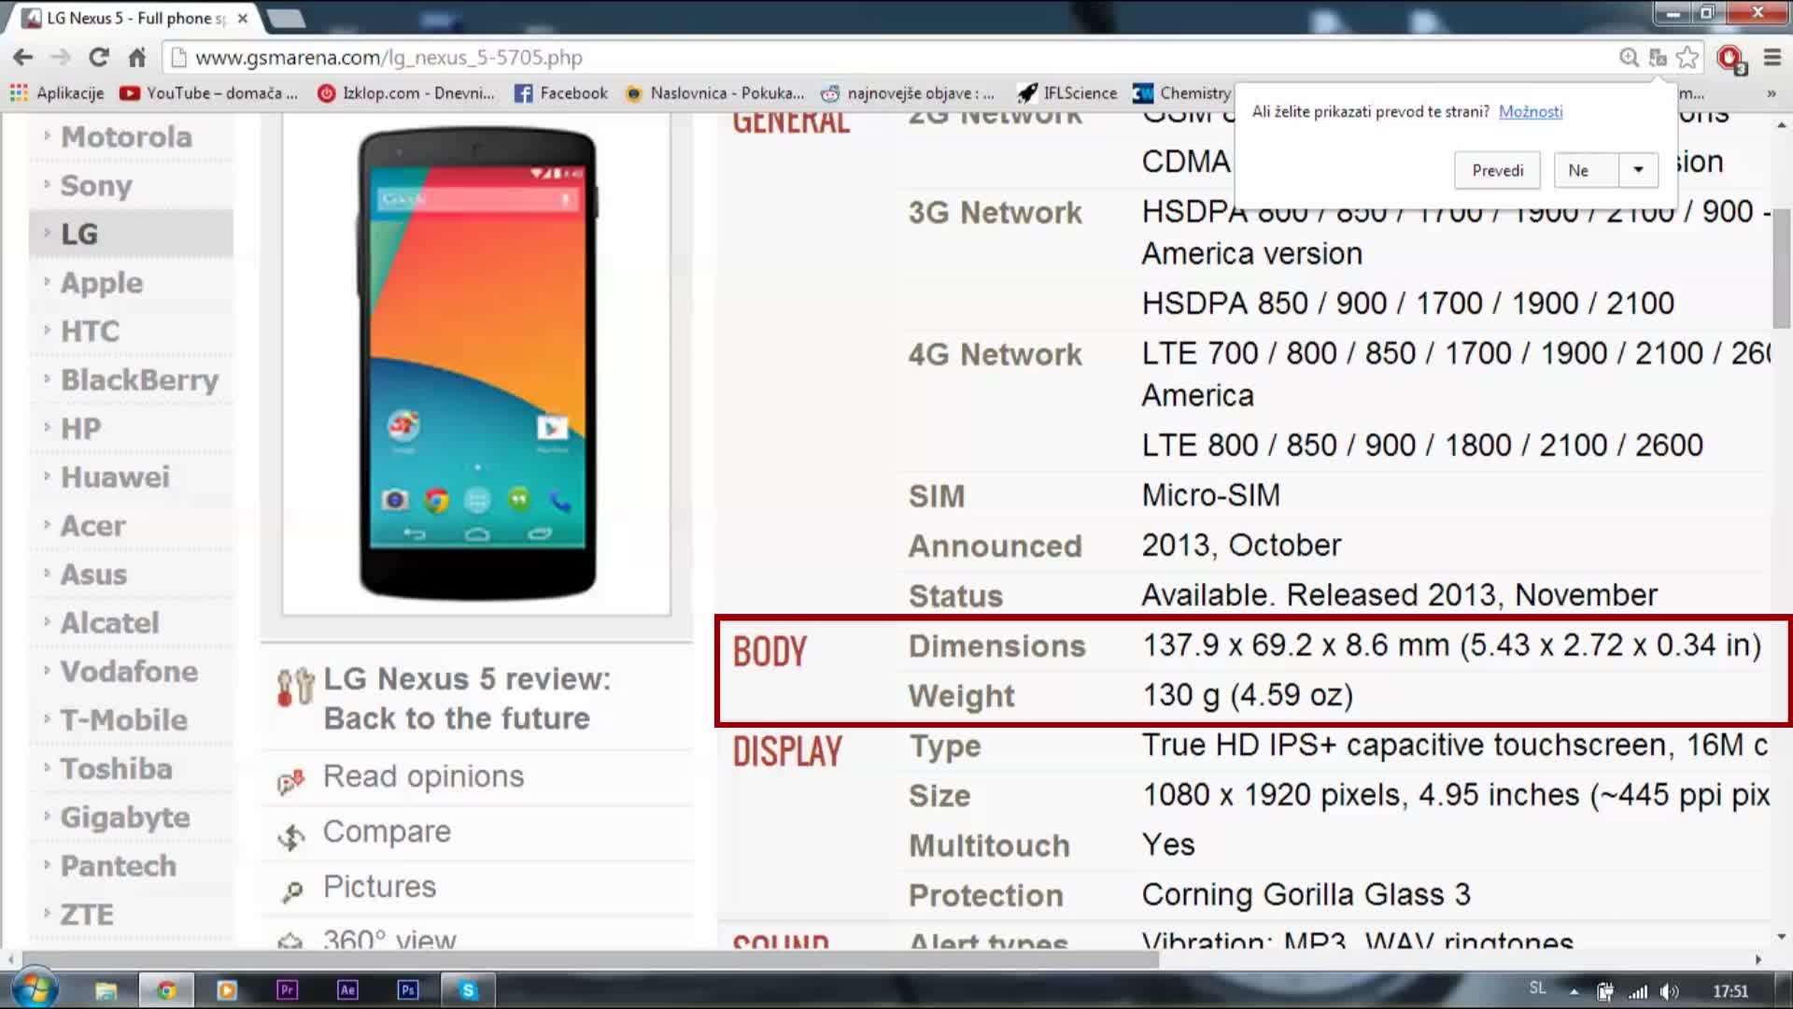The width and height of the screenshot is (1793, 1009).
Task: Open Adobe Premiere from the taskbar
Action: coord(287,990)
